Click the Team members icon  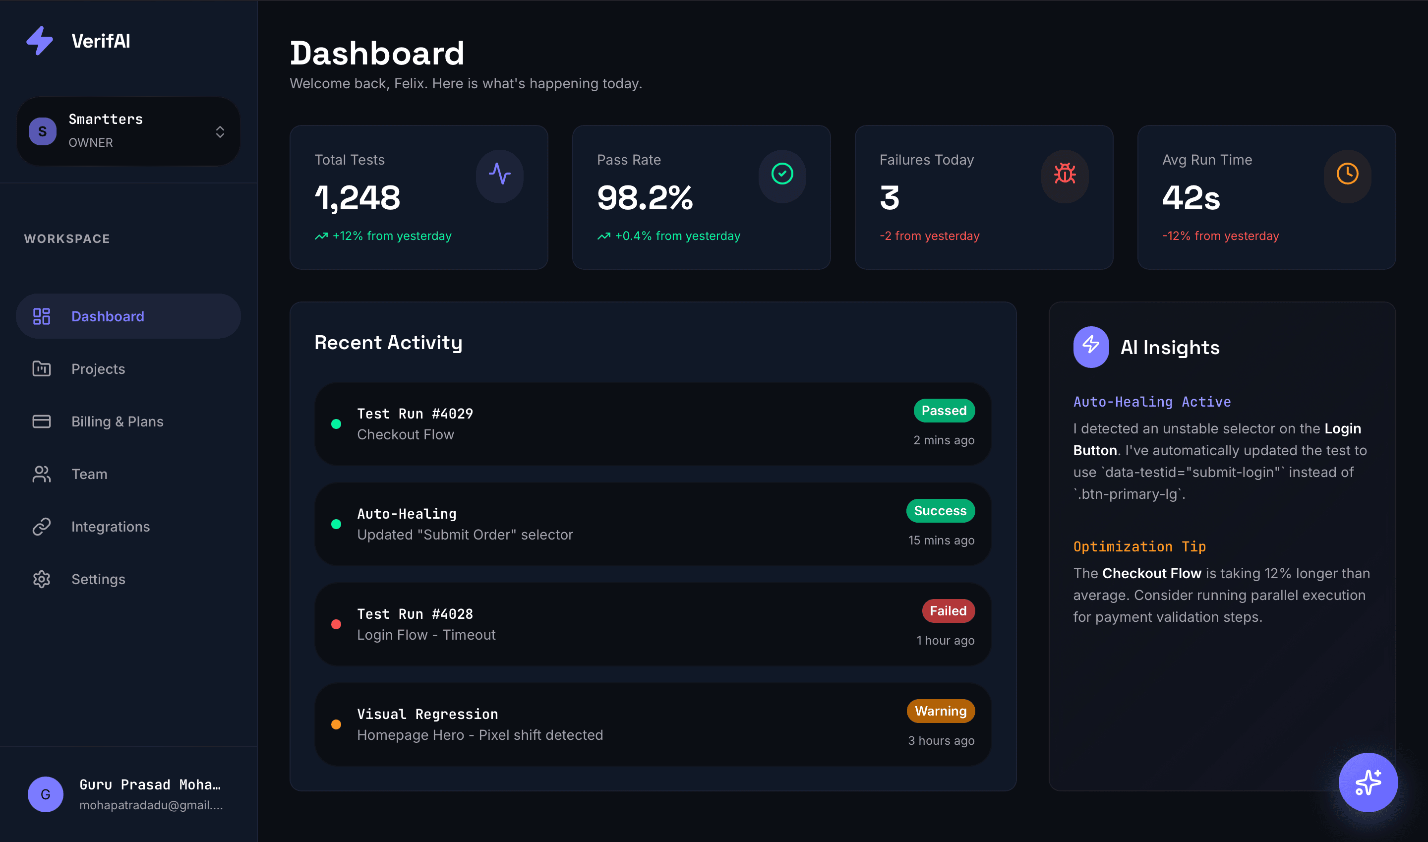(x=41, y=474)
